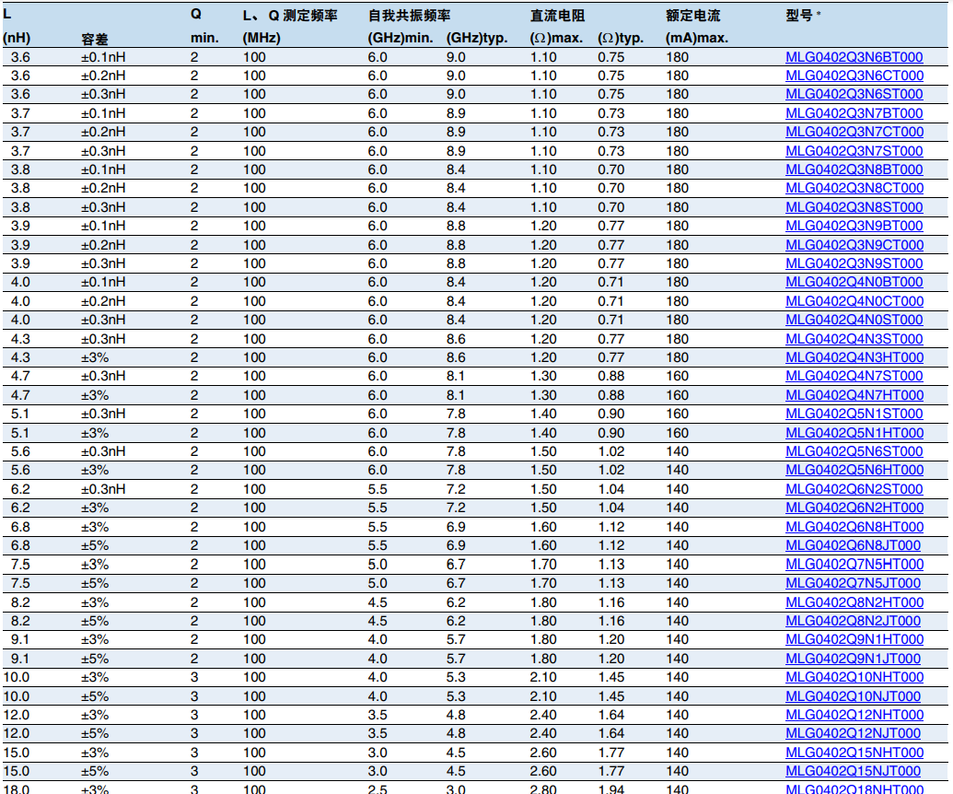Screen dimensions: 953x794
Task: Select the (MHz) unit label
Action: click(261, 39)
